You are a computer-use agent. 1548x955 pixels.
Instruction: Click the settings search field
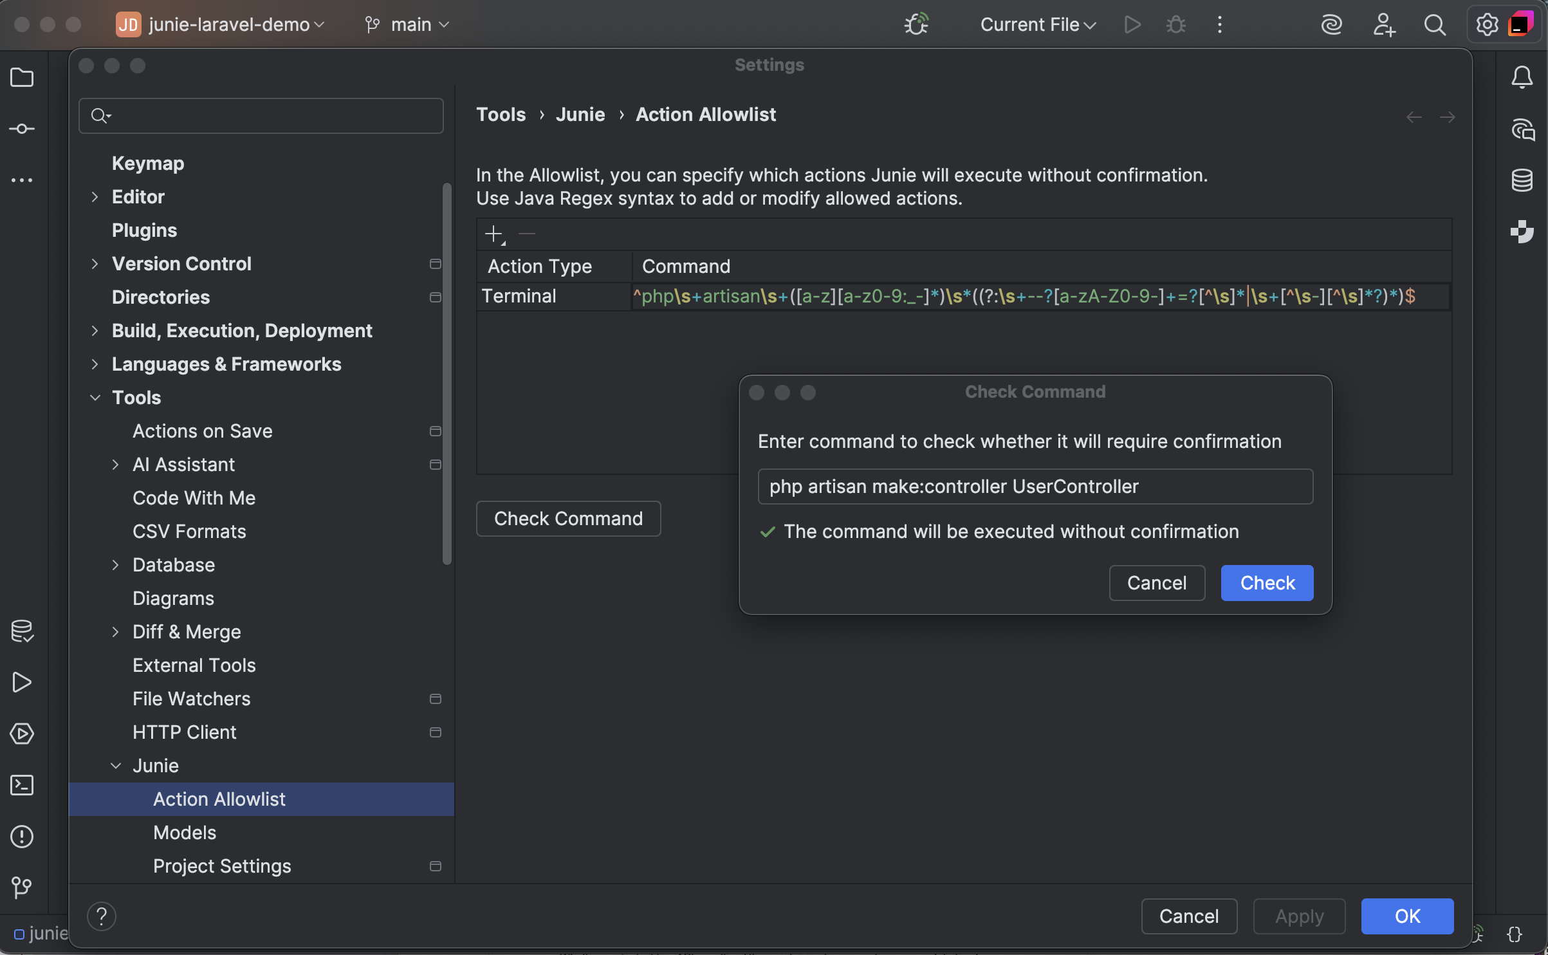261,116
